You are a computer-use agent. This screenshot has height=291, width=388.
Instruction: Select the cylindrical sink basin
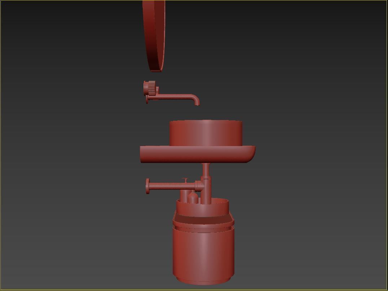tap(206, 133)
